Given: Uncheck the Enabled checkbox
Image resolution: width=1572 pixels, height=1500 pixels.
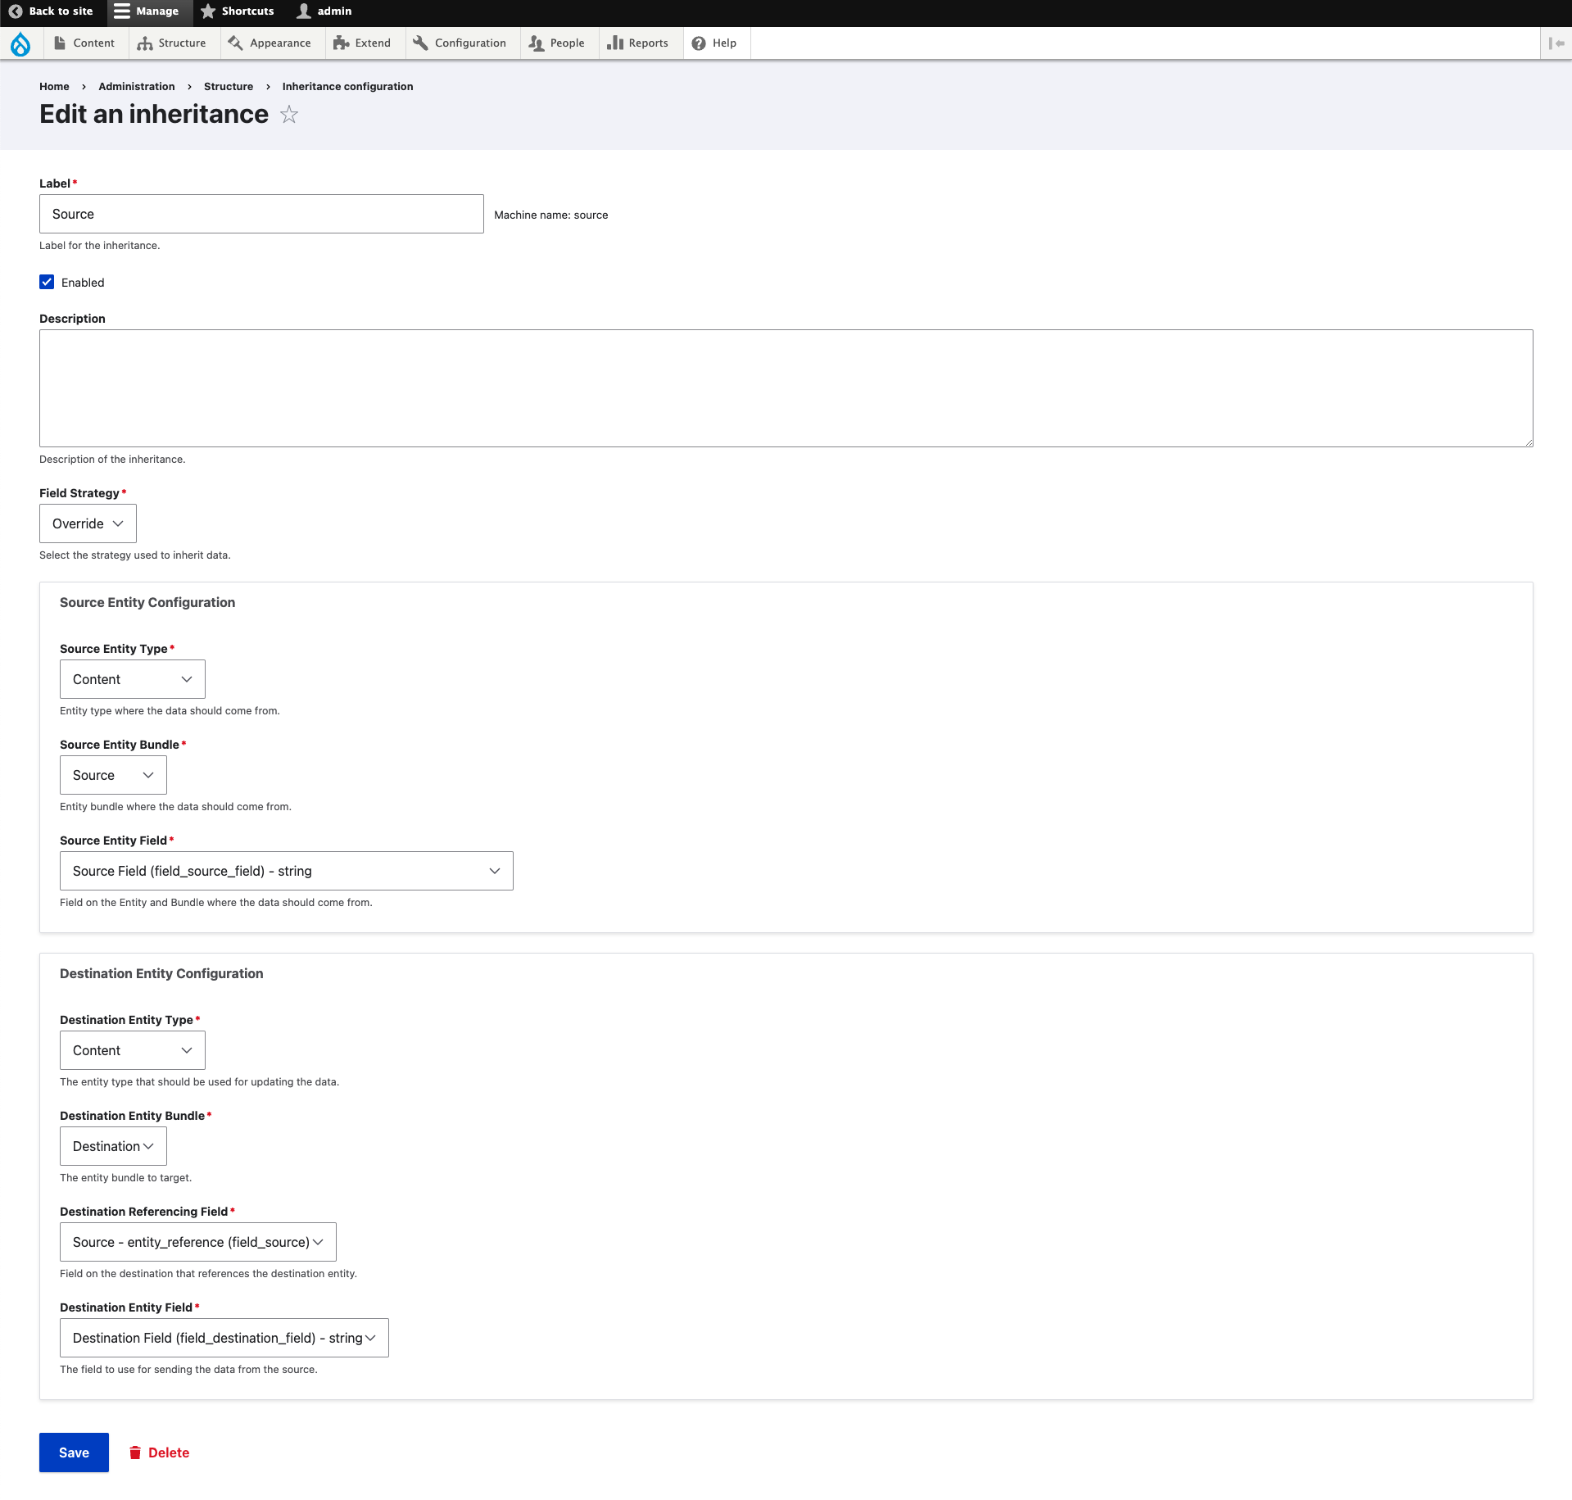Looking at the screenshot, I should tap(47, 283).
